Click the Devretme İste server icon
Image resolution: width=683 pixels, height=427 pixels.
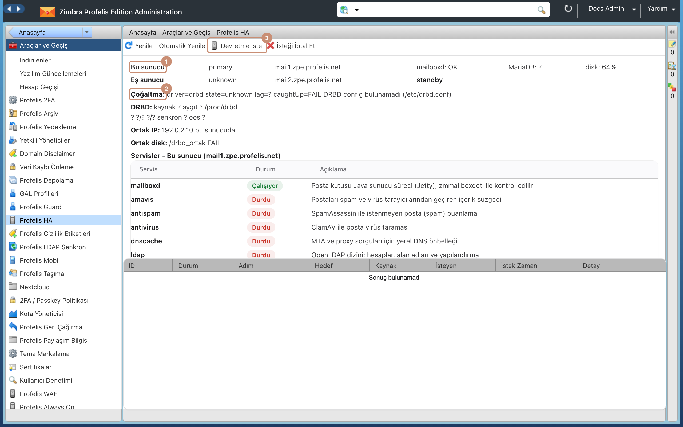[214, 45]
